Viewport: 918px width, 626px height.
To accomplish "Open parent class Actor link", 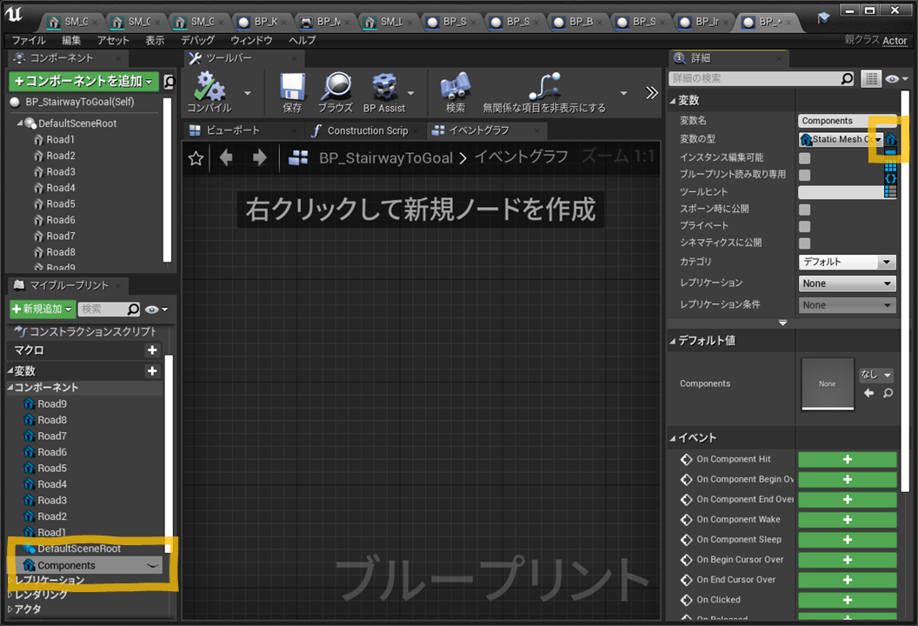I will 895,40.
